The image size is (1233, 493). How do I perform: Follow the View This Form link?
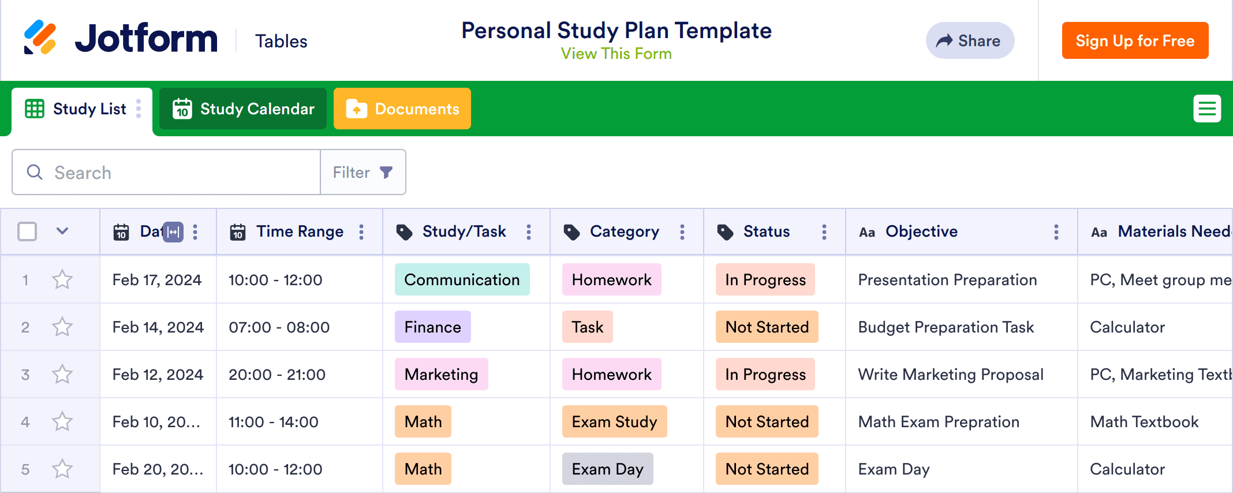tap(616, 54)
